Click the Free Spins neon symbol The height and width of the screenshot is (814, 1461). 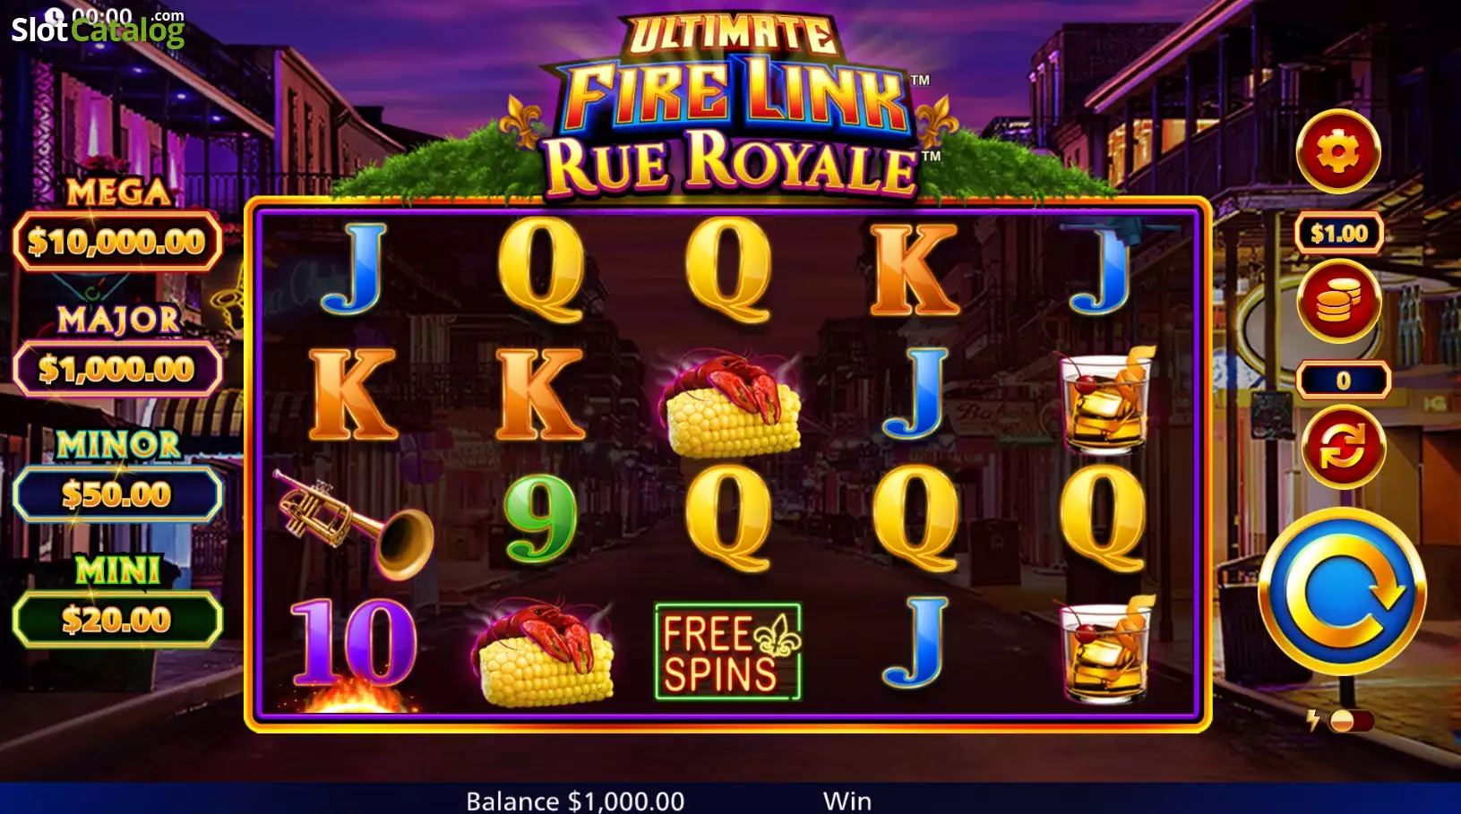pyautogui.click(x=728, y=651)
